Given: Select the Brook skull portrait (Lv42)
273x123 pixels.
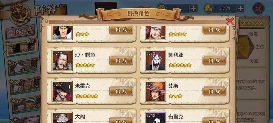Looking at the screenshot, I should point(155,117).
